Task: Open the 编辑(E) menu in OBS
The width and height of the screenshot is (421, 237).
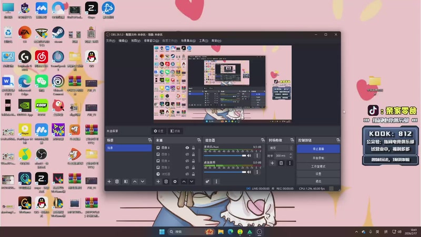Action: point(123,41)
